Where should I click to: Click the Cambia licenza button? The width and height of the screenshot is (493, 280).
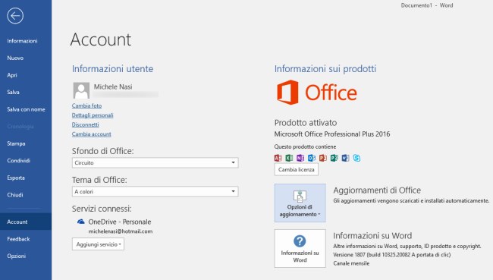click(296, 169)
